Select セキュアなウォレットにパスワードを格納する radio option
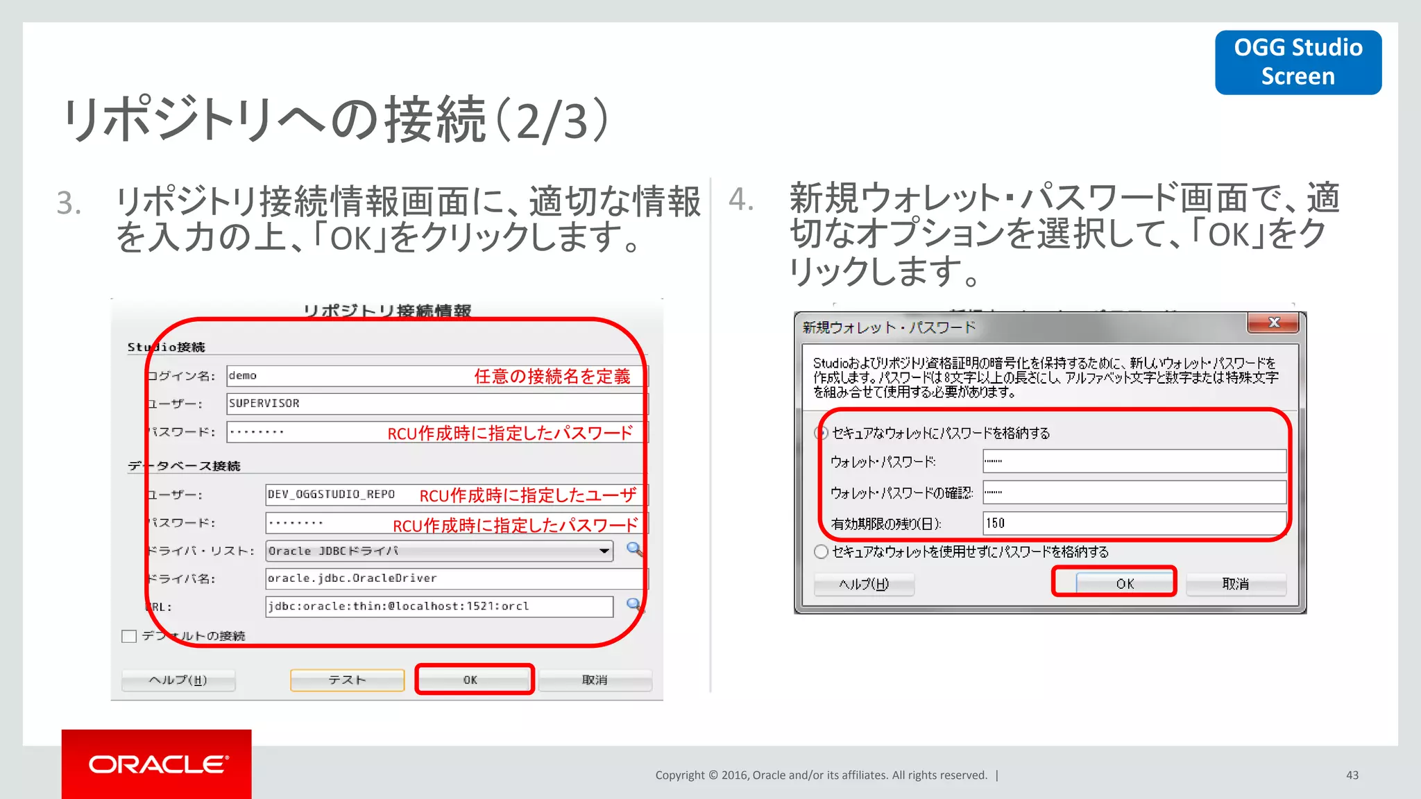The width and height of the screenshot is (1421, 799). pyautogui.click(x=821, y=433)
